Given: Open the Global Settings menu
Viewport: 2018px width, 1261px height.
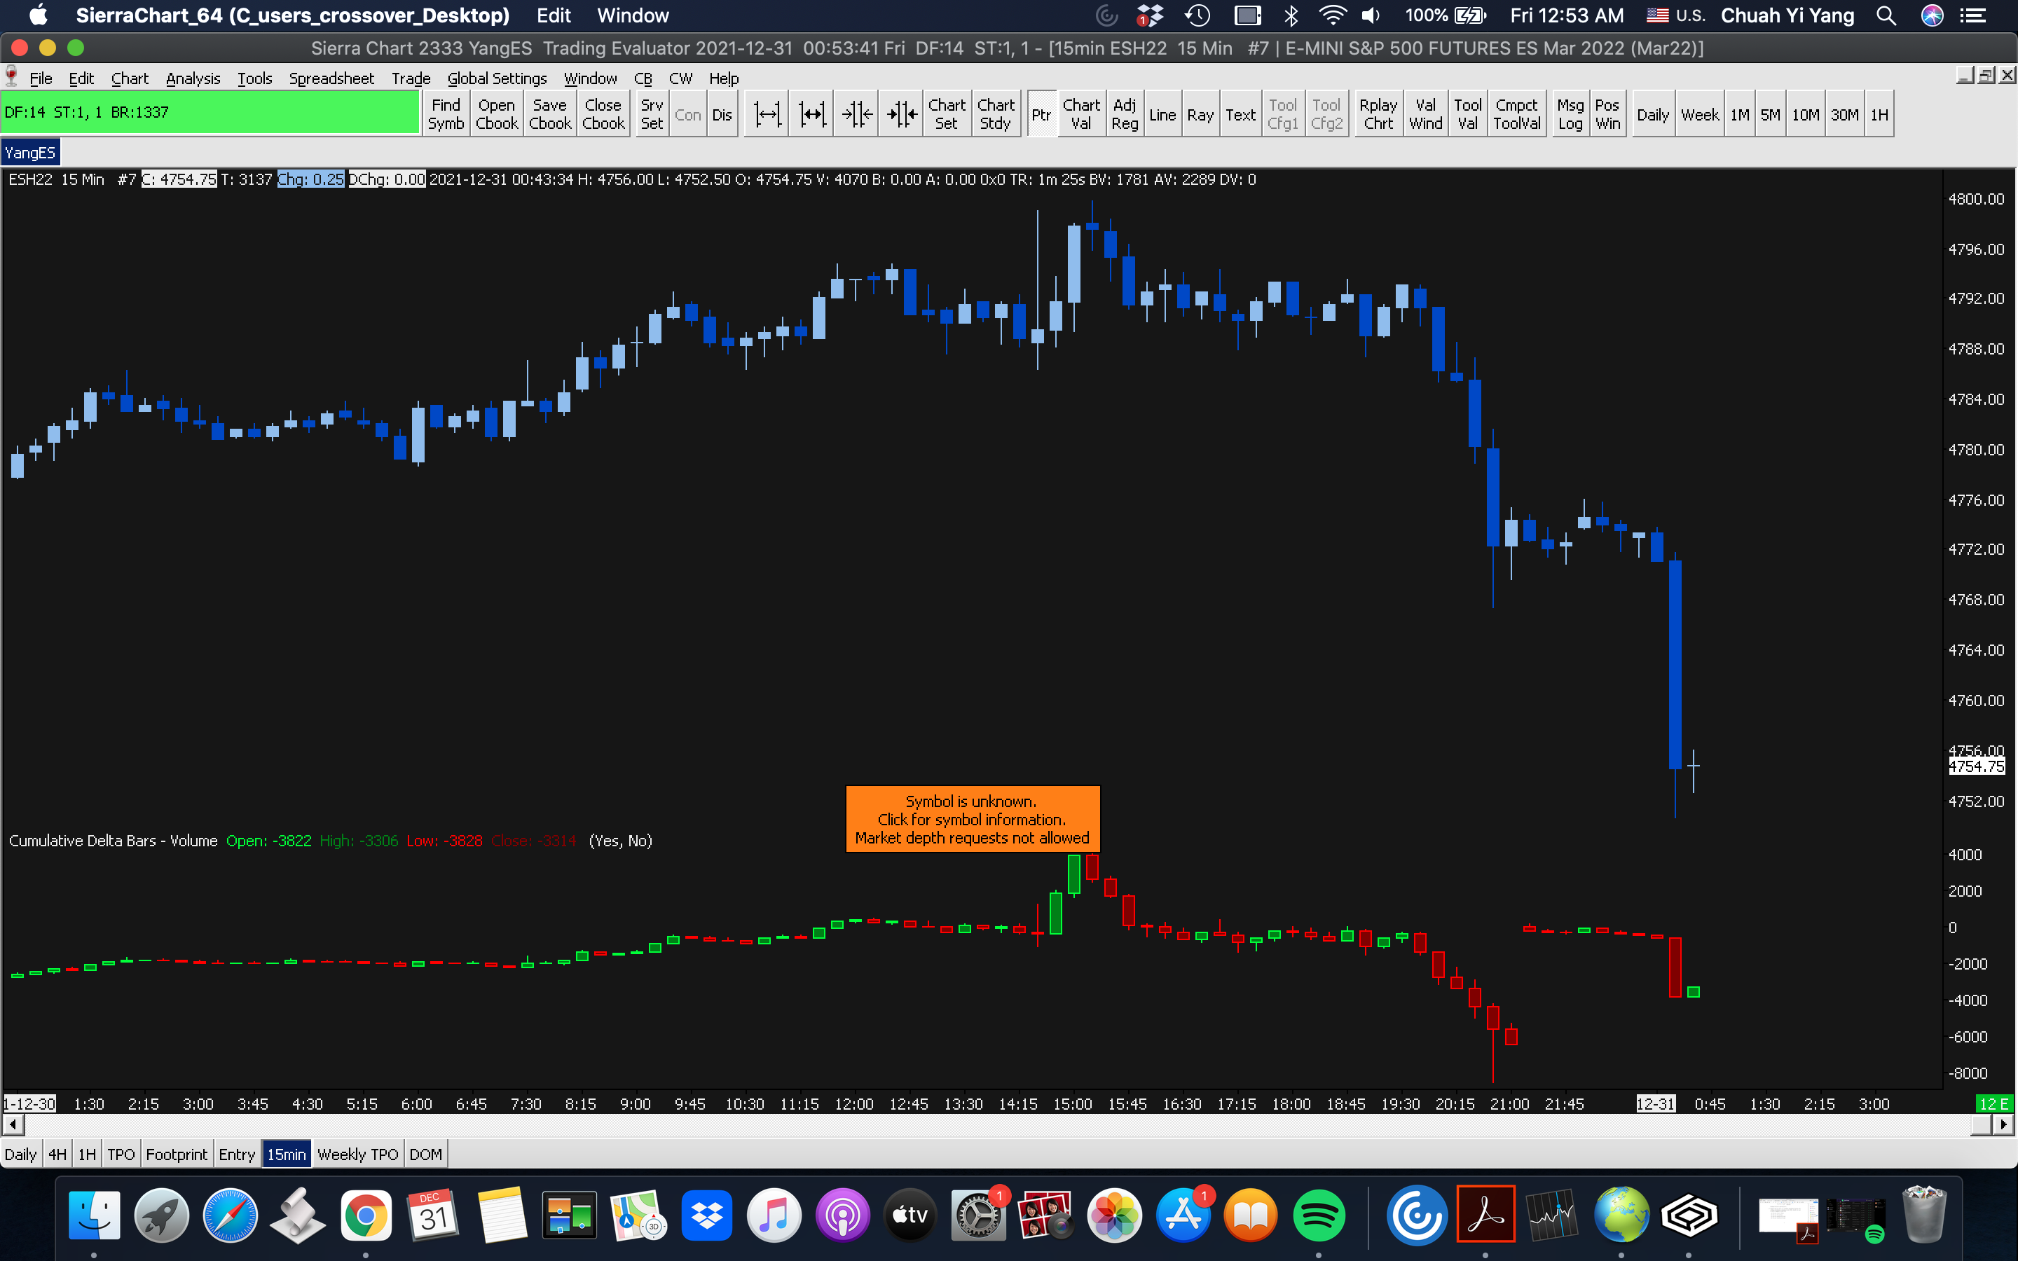Looking at the screenshot, I should tap(496, 78).
